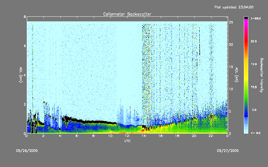This screenshot has height=167, width=268.
Task: Click the 20 kft tick label on the right axis
Action: [x=231, y=44]
